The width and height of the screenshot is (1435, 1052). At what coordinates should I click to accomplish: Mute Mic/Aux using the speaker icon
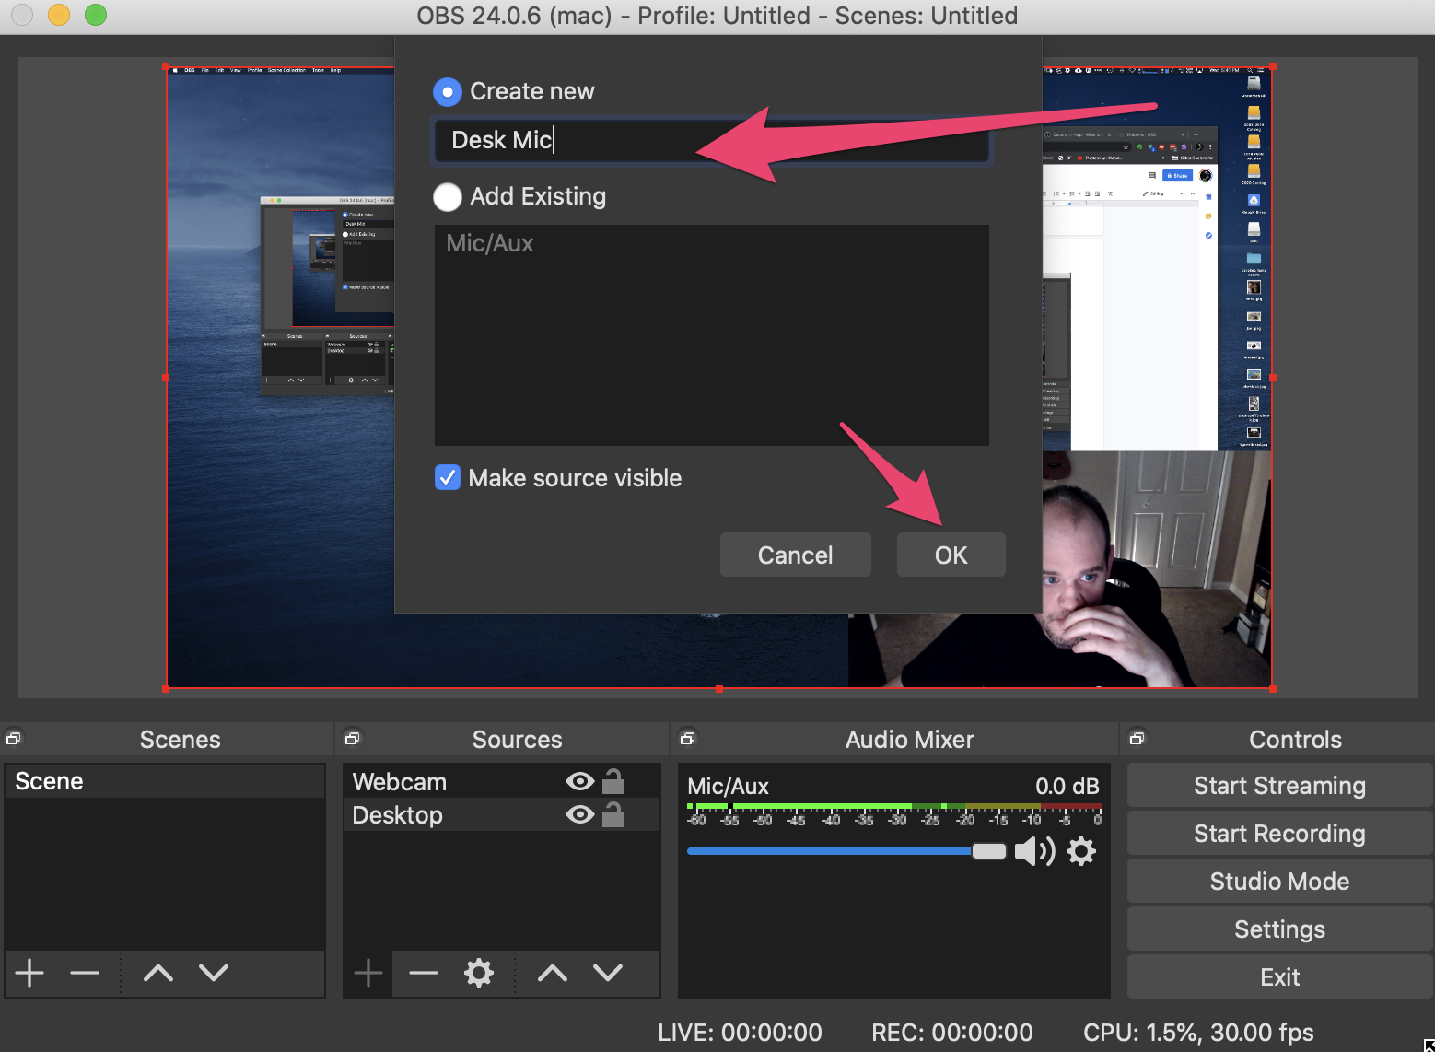pyautogui.click(x=1035, y=851)
